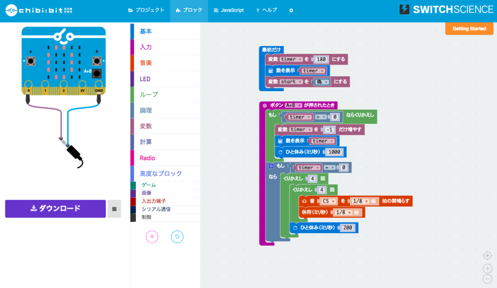Open 画像 block category
The height and width of the screenshot is (288, 497).
(166, 193)
